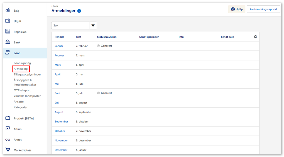Open the Juni period link
The width and height of the screenshot is (284, 157).
point(57,93)
